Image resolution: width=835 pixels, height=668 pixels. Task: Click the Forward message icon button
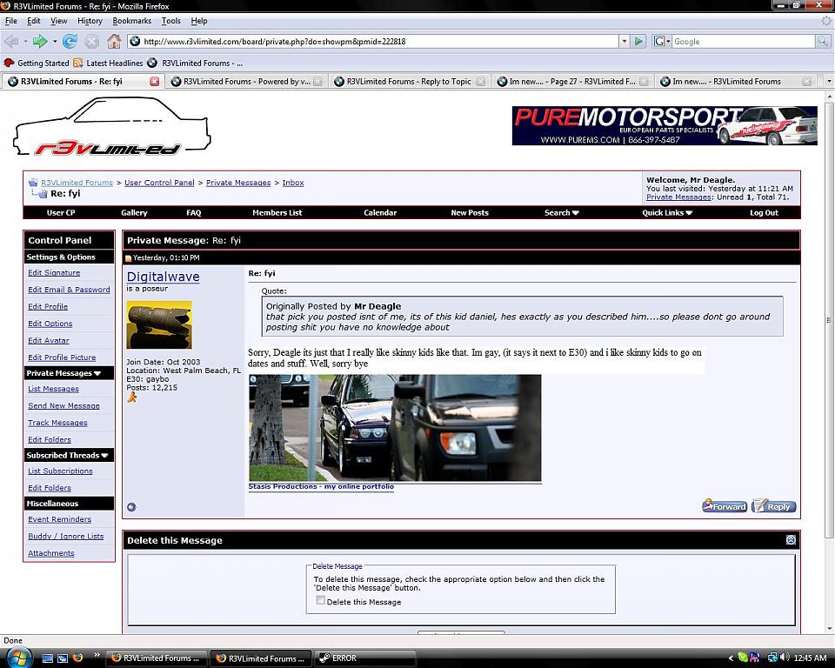[x=725, y=506]
